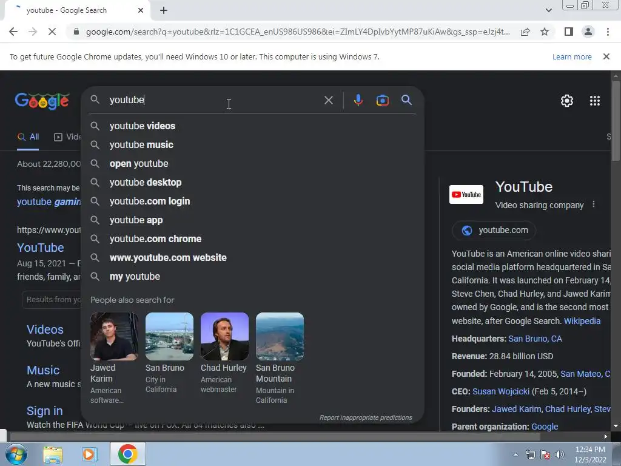Click the YouTube logo thumbnail
The height and width of the screenshot is (466, 621).
(466, 195)
